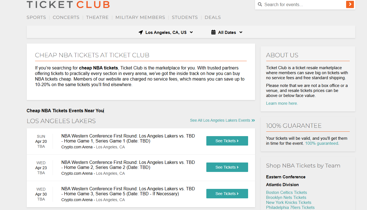Click the calendar icon beside All Dates

coord(213,32)
